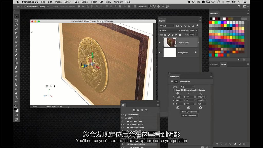Open the status bar arrow beside Doc size

click(69, 107)
